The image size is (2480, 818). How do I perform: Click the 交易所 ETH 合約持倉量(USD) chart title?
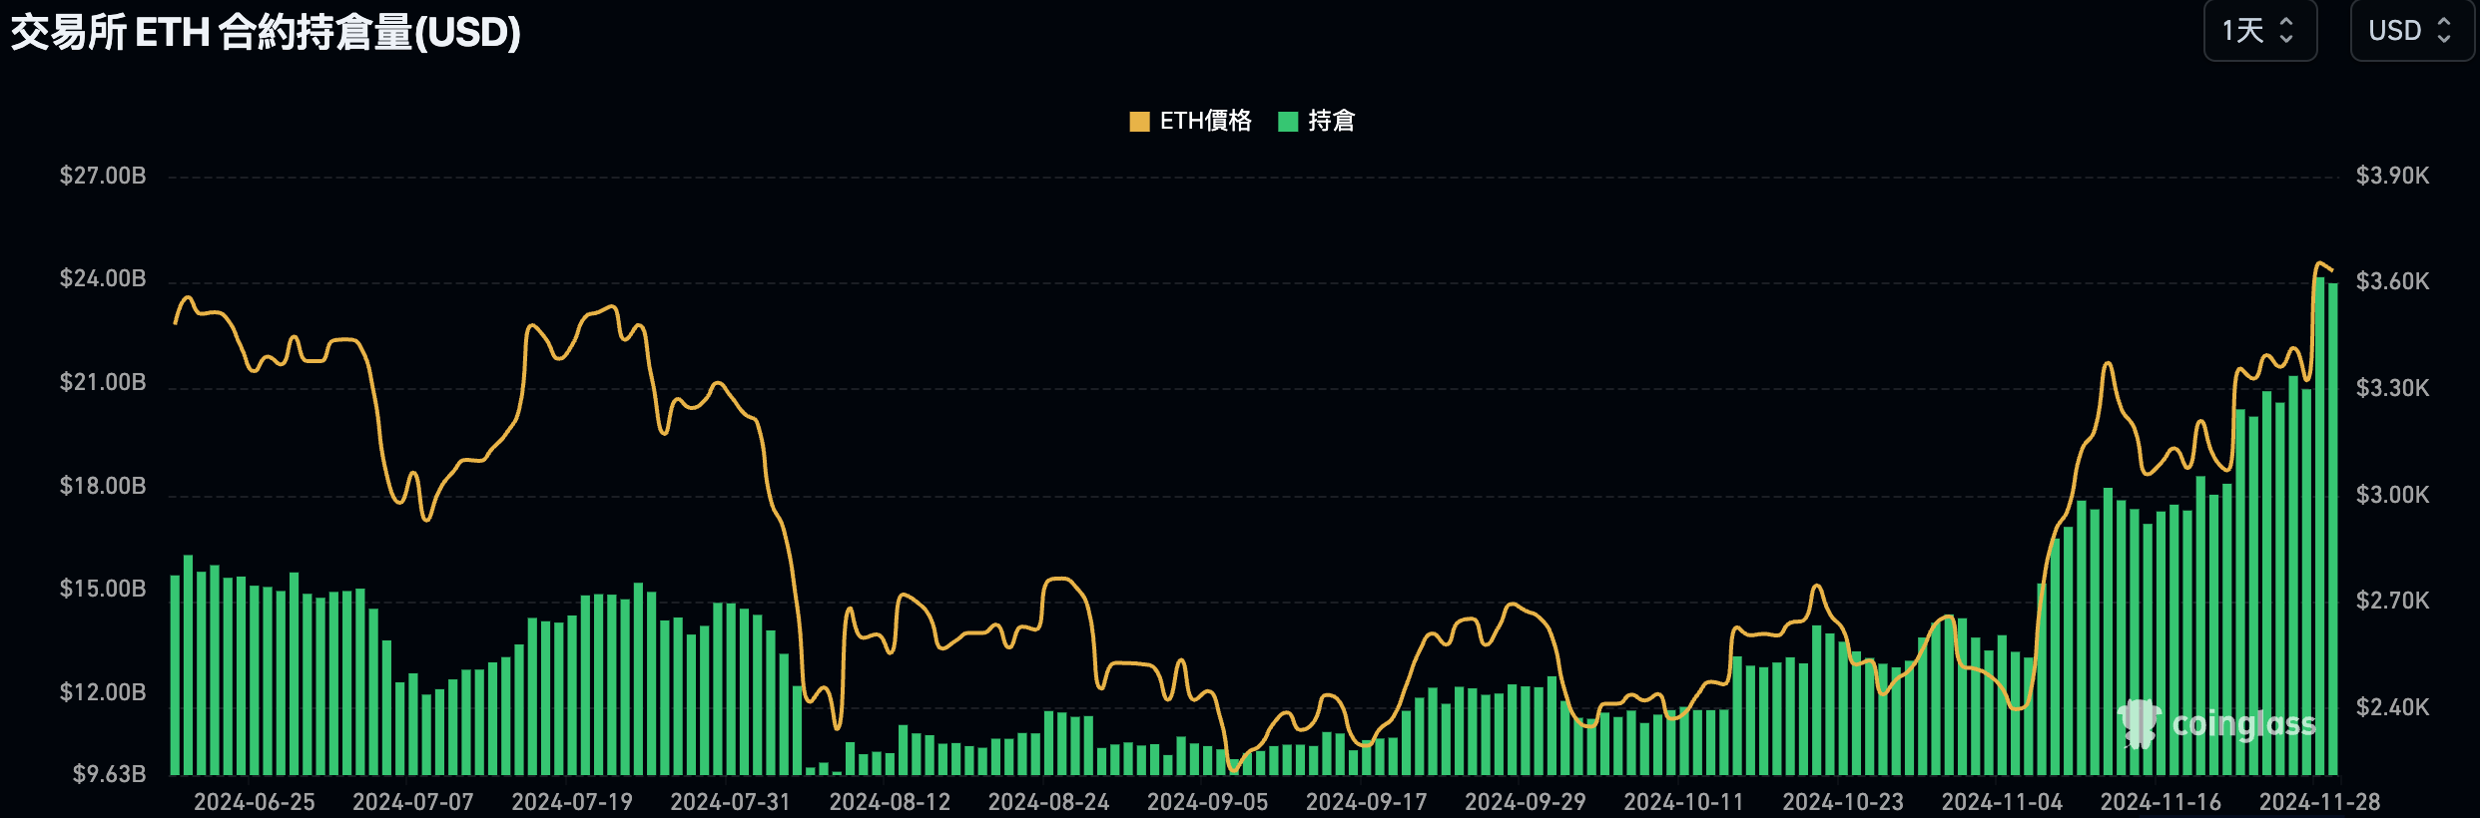[x=266, y=33]
